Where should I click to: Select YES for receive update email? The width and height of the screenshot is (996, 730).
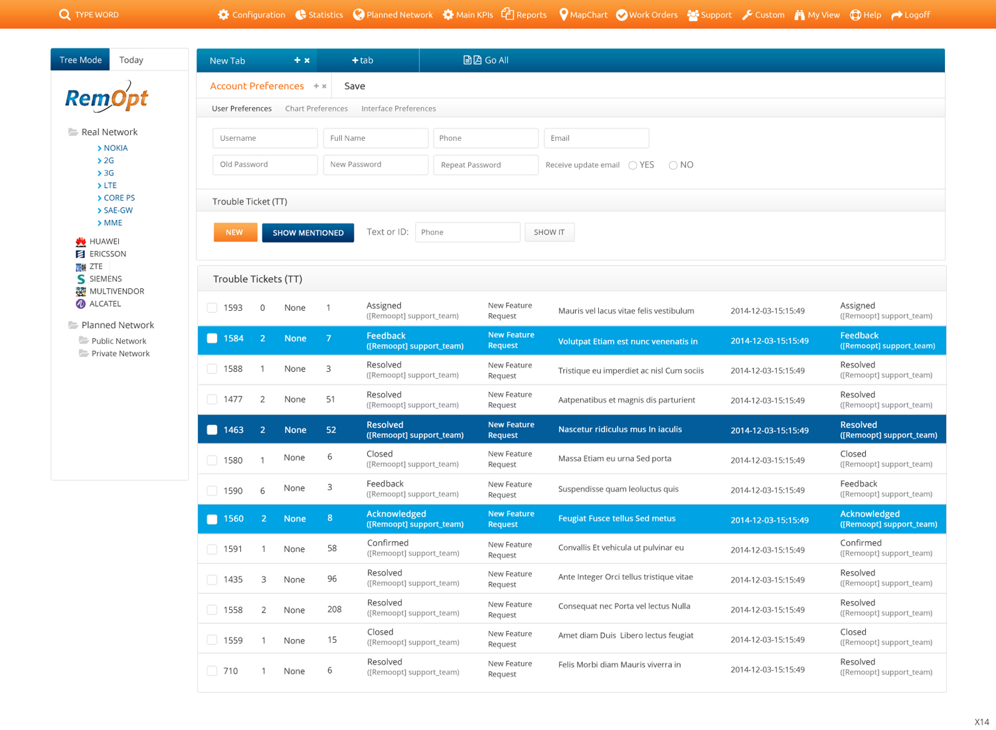633,165
